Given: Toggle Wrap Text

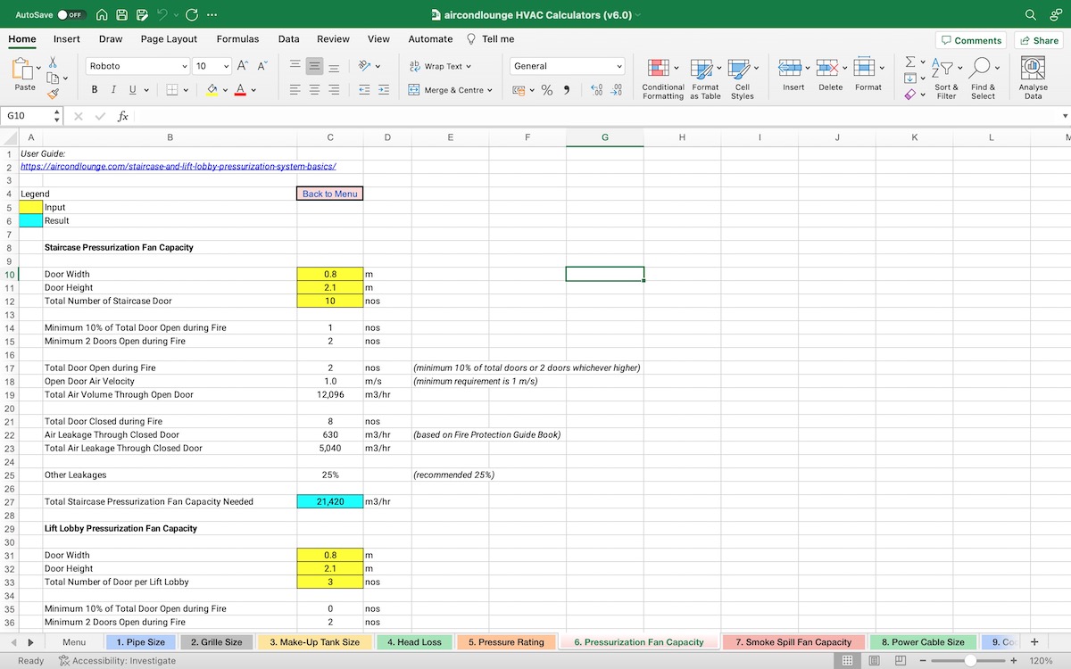Looking at the screenshot, I should click(x=440, y=66).
